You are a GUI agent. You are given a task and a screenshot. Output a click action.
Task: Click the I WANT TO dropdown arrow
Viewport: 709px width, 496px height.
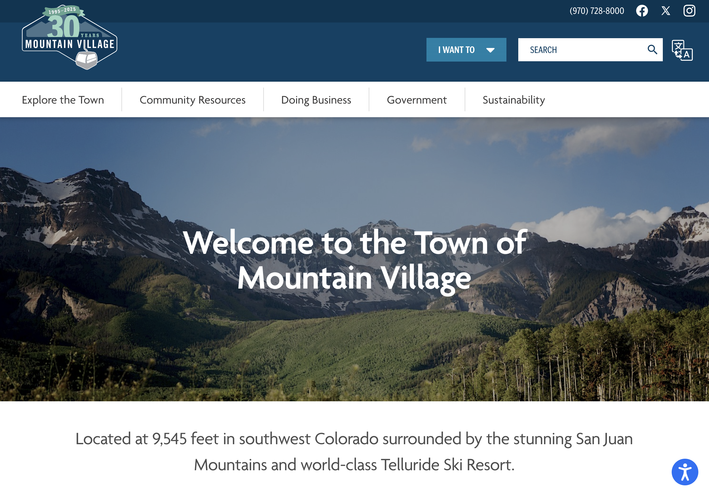pyautogui.click(x=490, y=50)
